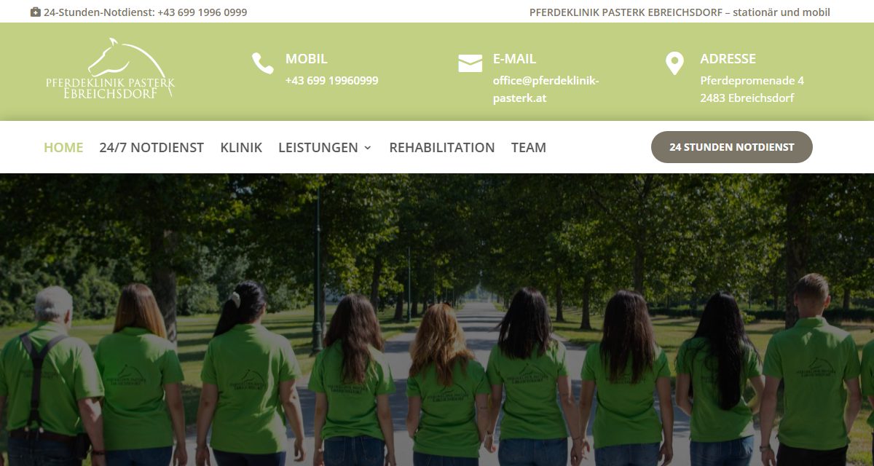The height and width of the screenshot is (466, 874).
Task: Click the office@pferdeklinik-pasterk.at email link
Action: coord(546,90)
